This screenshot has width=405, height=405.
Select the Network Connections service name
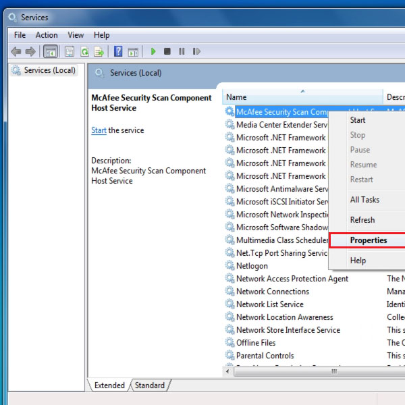(273, 292)
